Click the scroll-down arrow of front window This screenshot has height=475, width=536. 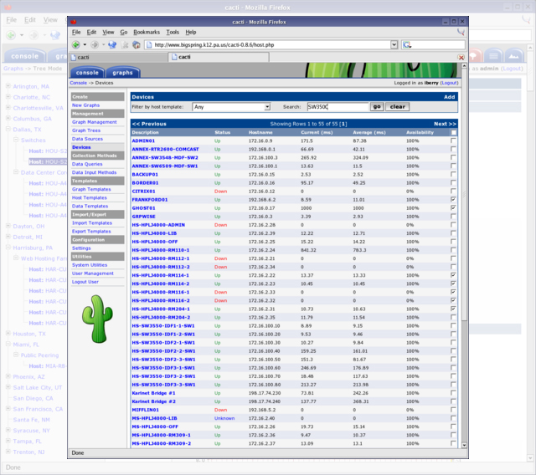pos(464,445)
